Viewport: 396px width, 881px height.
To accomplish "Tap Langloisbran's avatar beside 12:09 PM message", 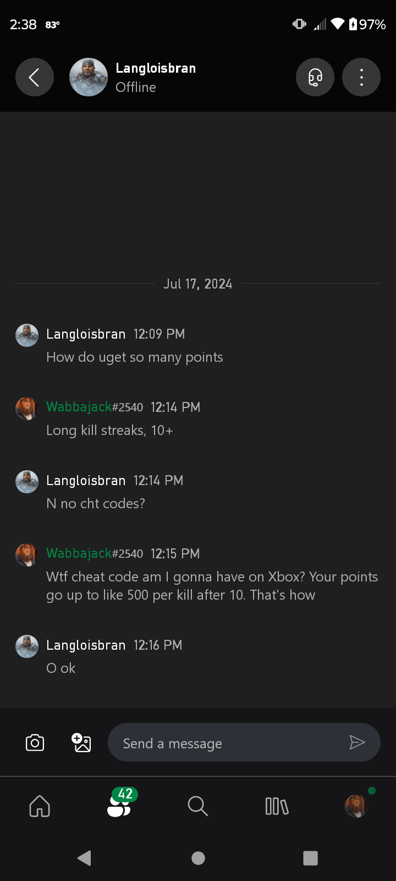I will [x=27, y=335].
